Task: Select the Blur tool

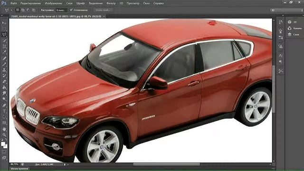Action: pyautogui.click(x=4, y=93)
